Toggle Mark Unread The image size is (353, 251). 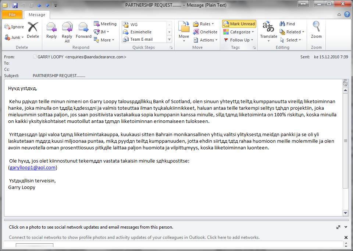(239, 24)
